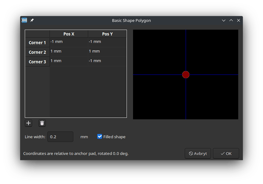Select Corner 3 Pos X cell
The width and height of the screenshot is (263, 184).
[x=69, y=61]
